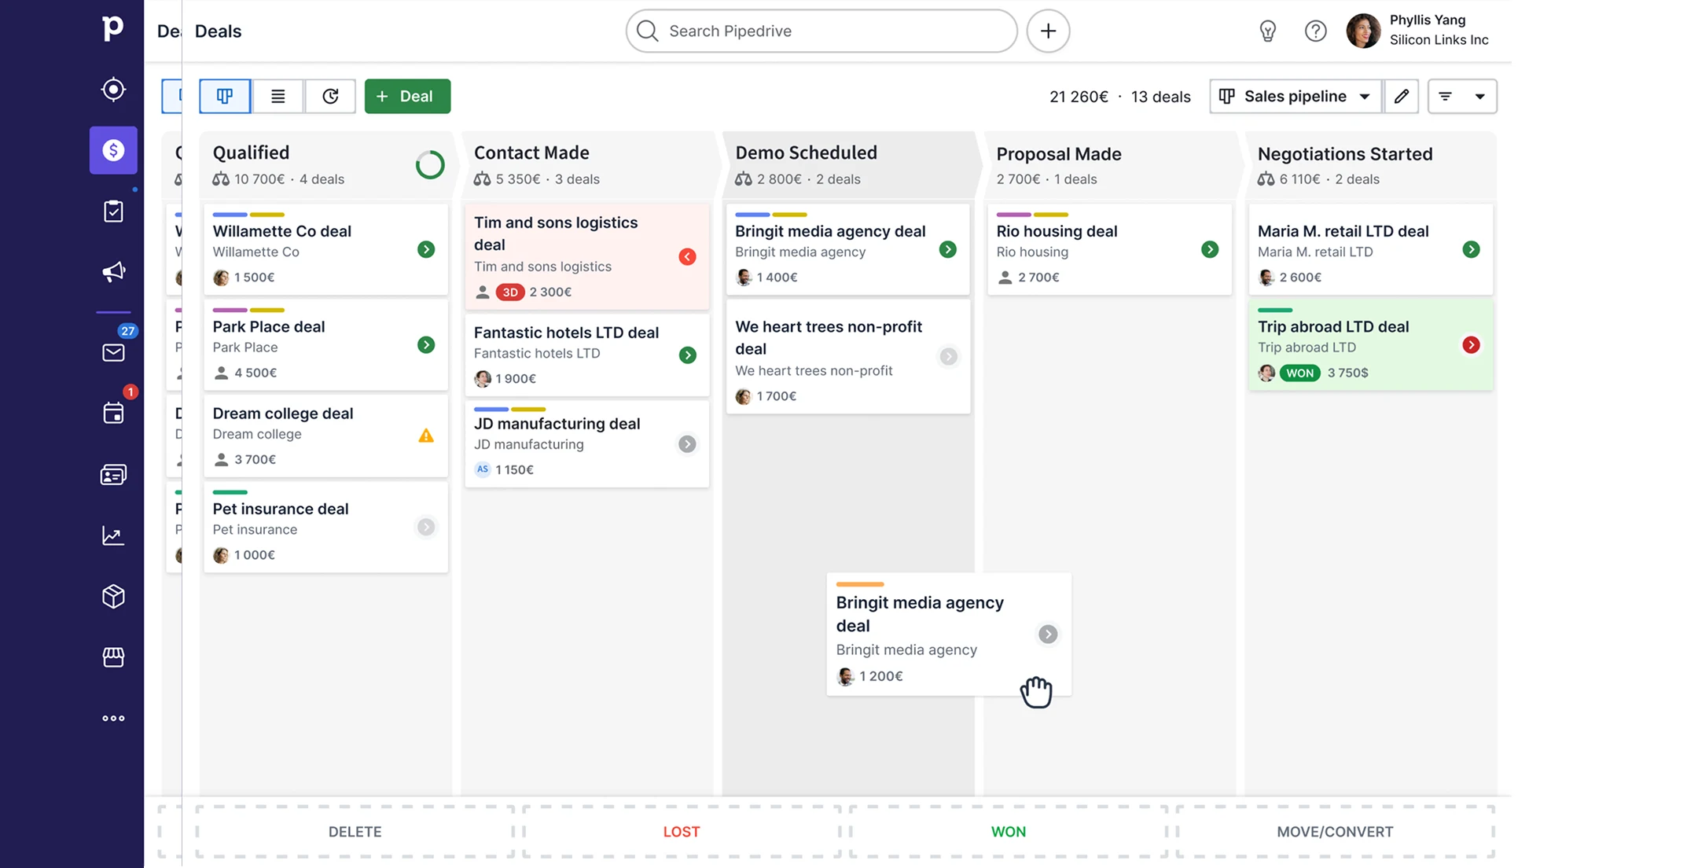Open Phyllis Yang profile avatar

1363,31
